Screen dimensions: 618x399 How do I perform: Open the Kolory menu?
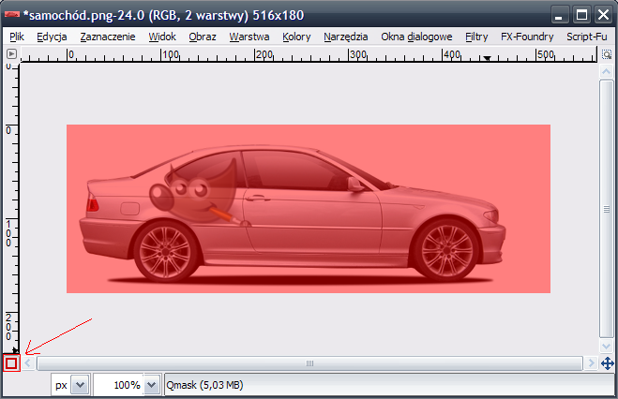(x=296, y=37)
